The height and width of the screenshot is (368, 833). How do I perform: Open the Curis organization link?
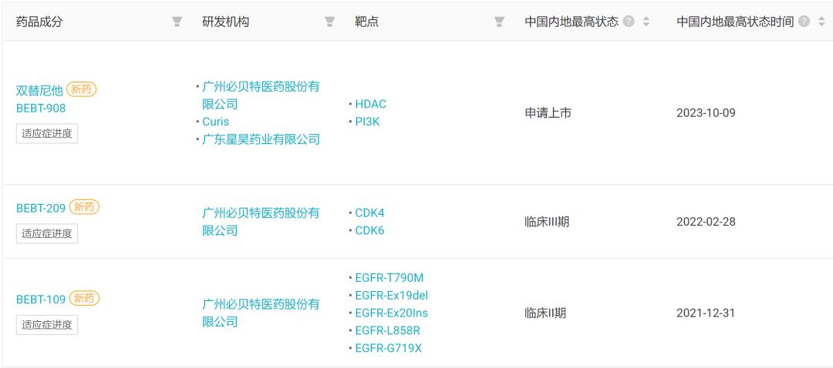tap(216, 122)
